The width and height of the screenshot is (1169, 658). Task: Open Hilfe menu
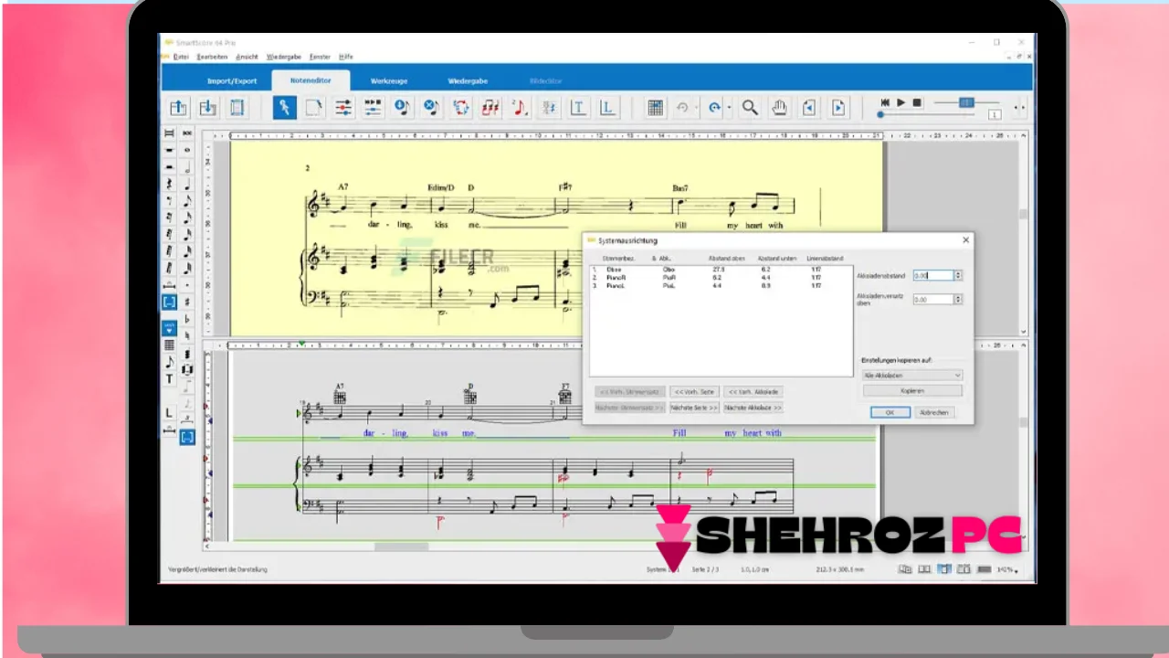(x=346, y=57)
